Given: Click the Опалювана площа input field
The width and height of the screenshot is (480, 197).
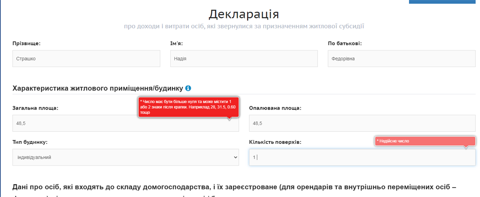Looking at the screenshot, I should point(362,123).
